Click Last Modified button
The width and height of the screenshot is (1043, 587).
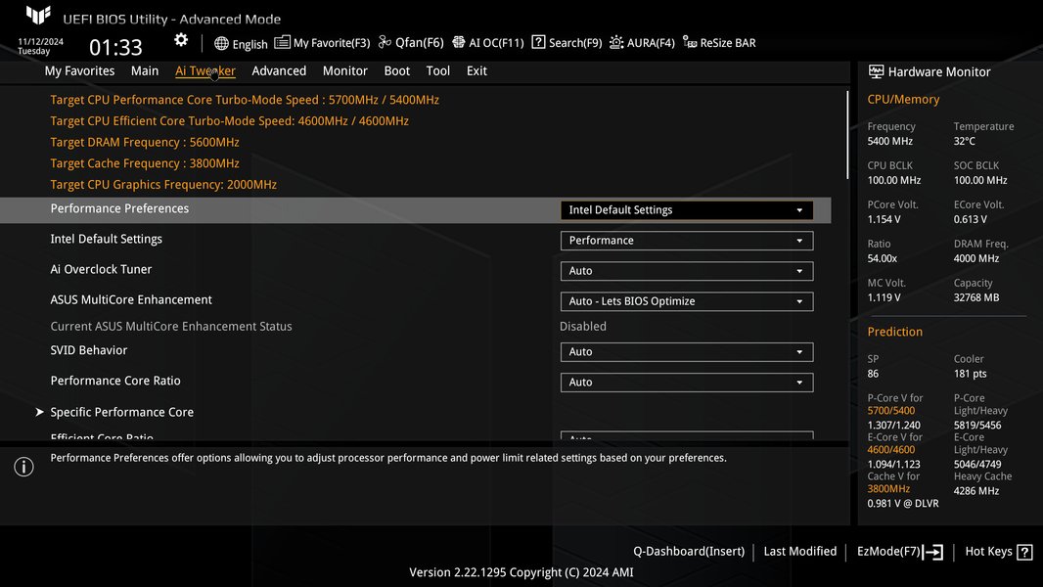799,551
